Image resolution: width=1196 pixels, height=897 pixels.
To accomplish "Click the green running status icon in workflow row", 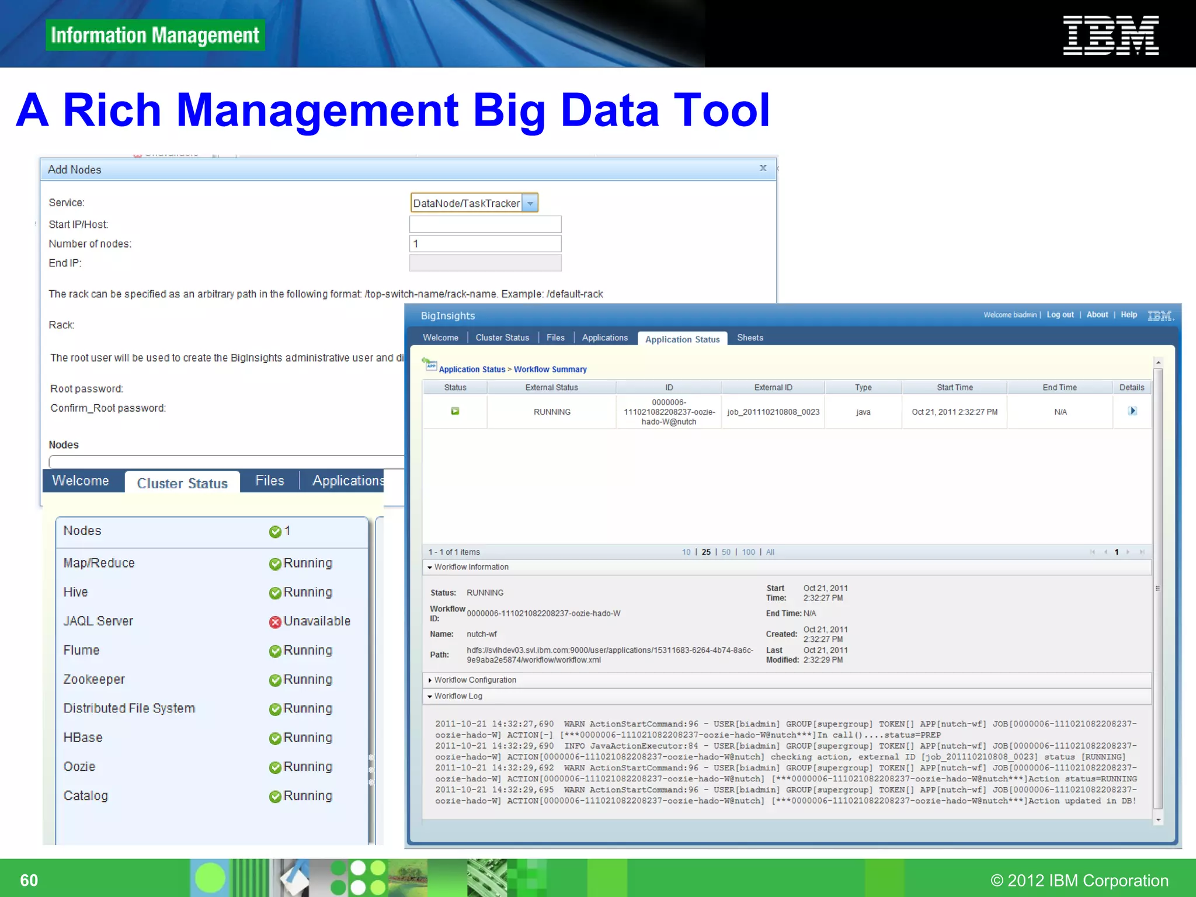I will [455, 411].
